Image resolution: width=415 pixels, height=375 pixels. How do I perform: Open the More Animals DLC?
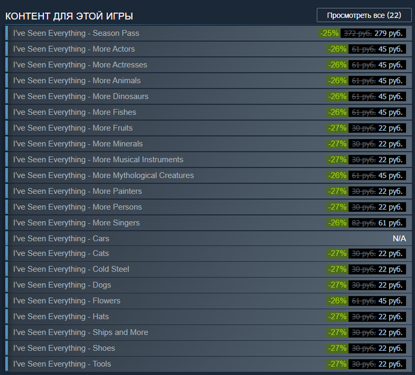coord(208,81)
